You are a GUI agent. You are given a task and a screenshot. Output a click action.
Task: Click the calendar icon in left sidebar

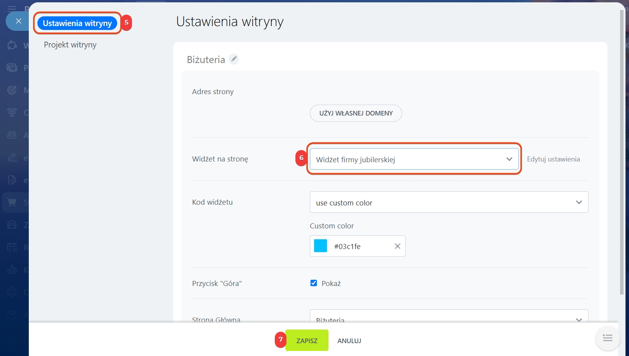click(12, 247)
